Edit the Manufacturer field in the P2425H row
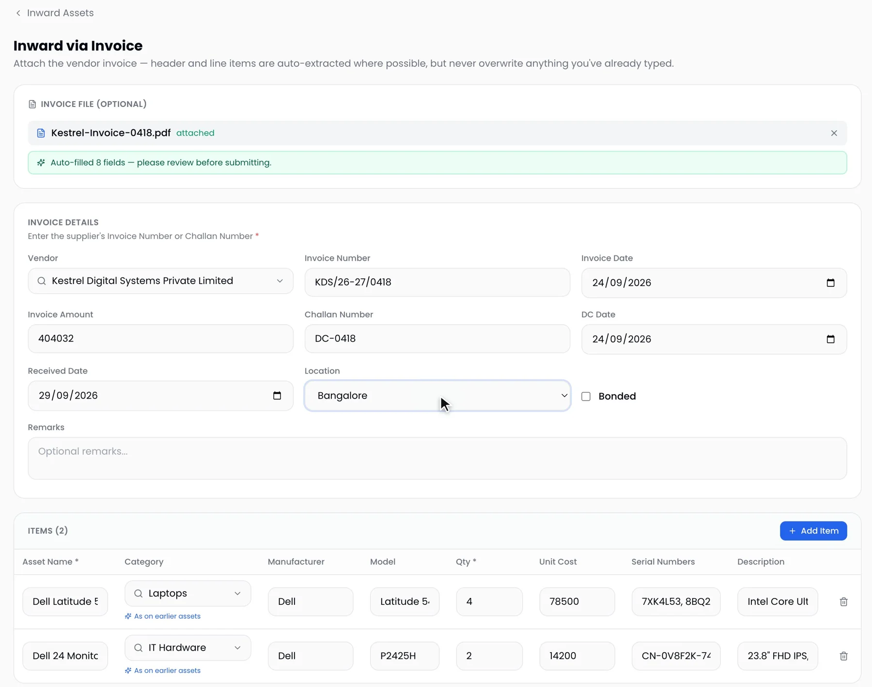Screen dimensions: 872x687 (311, 656)
